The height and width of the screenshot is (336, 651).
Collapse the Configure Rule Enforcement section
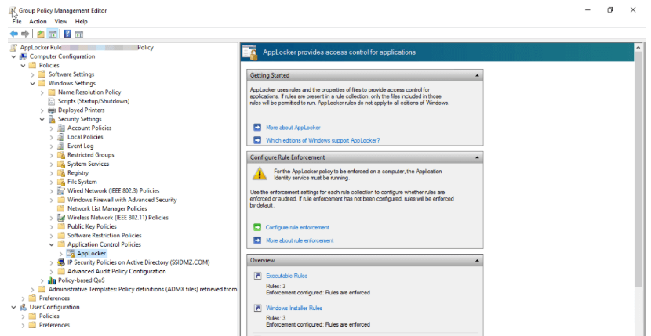tap(477, 157)
